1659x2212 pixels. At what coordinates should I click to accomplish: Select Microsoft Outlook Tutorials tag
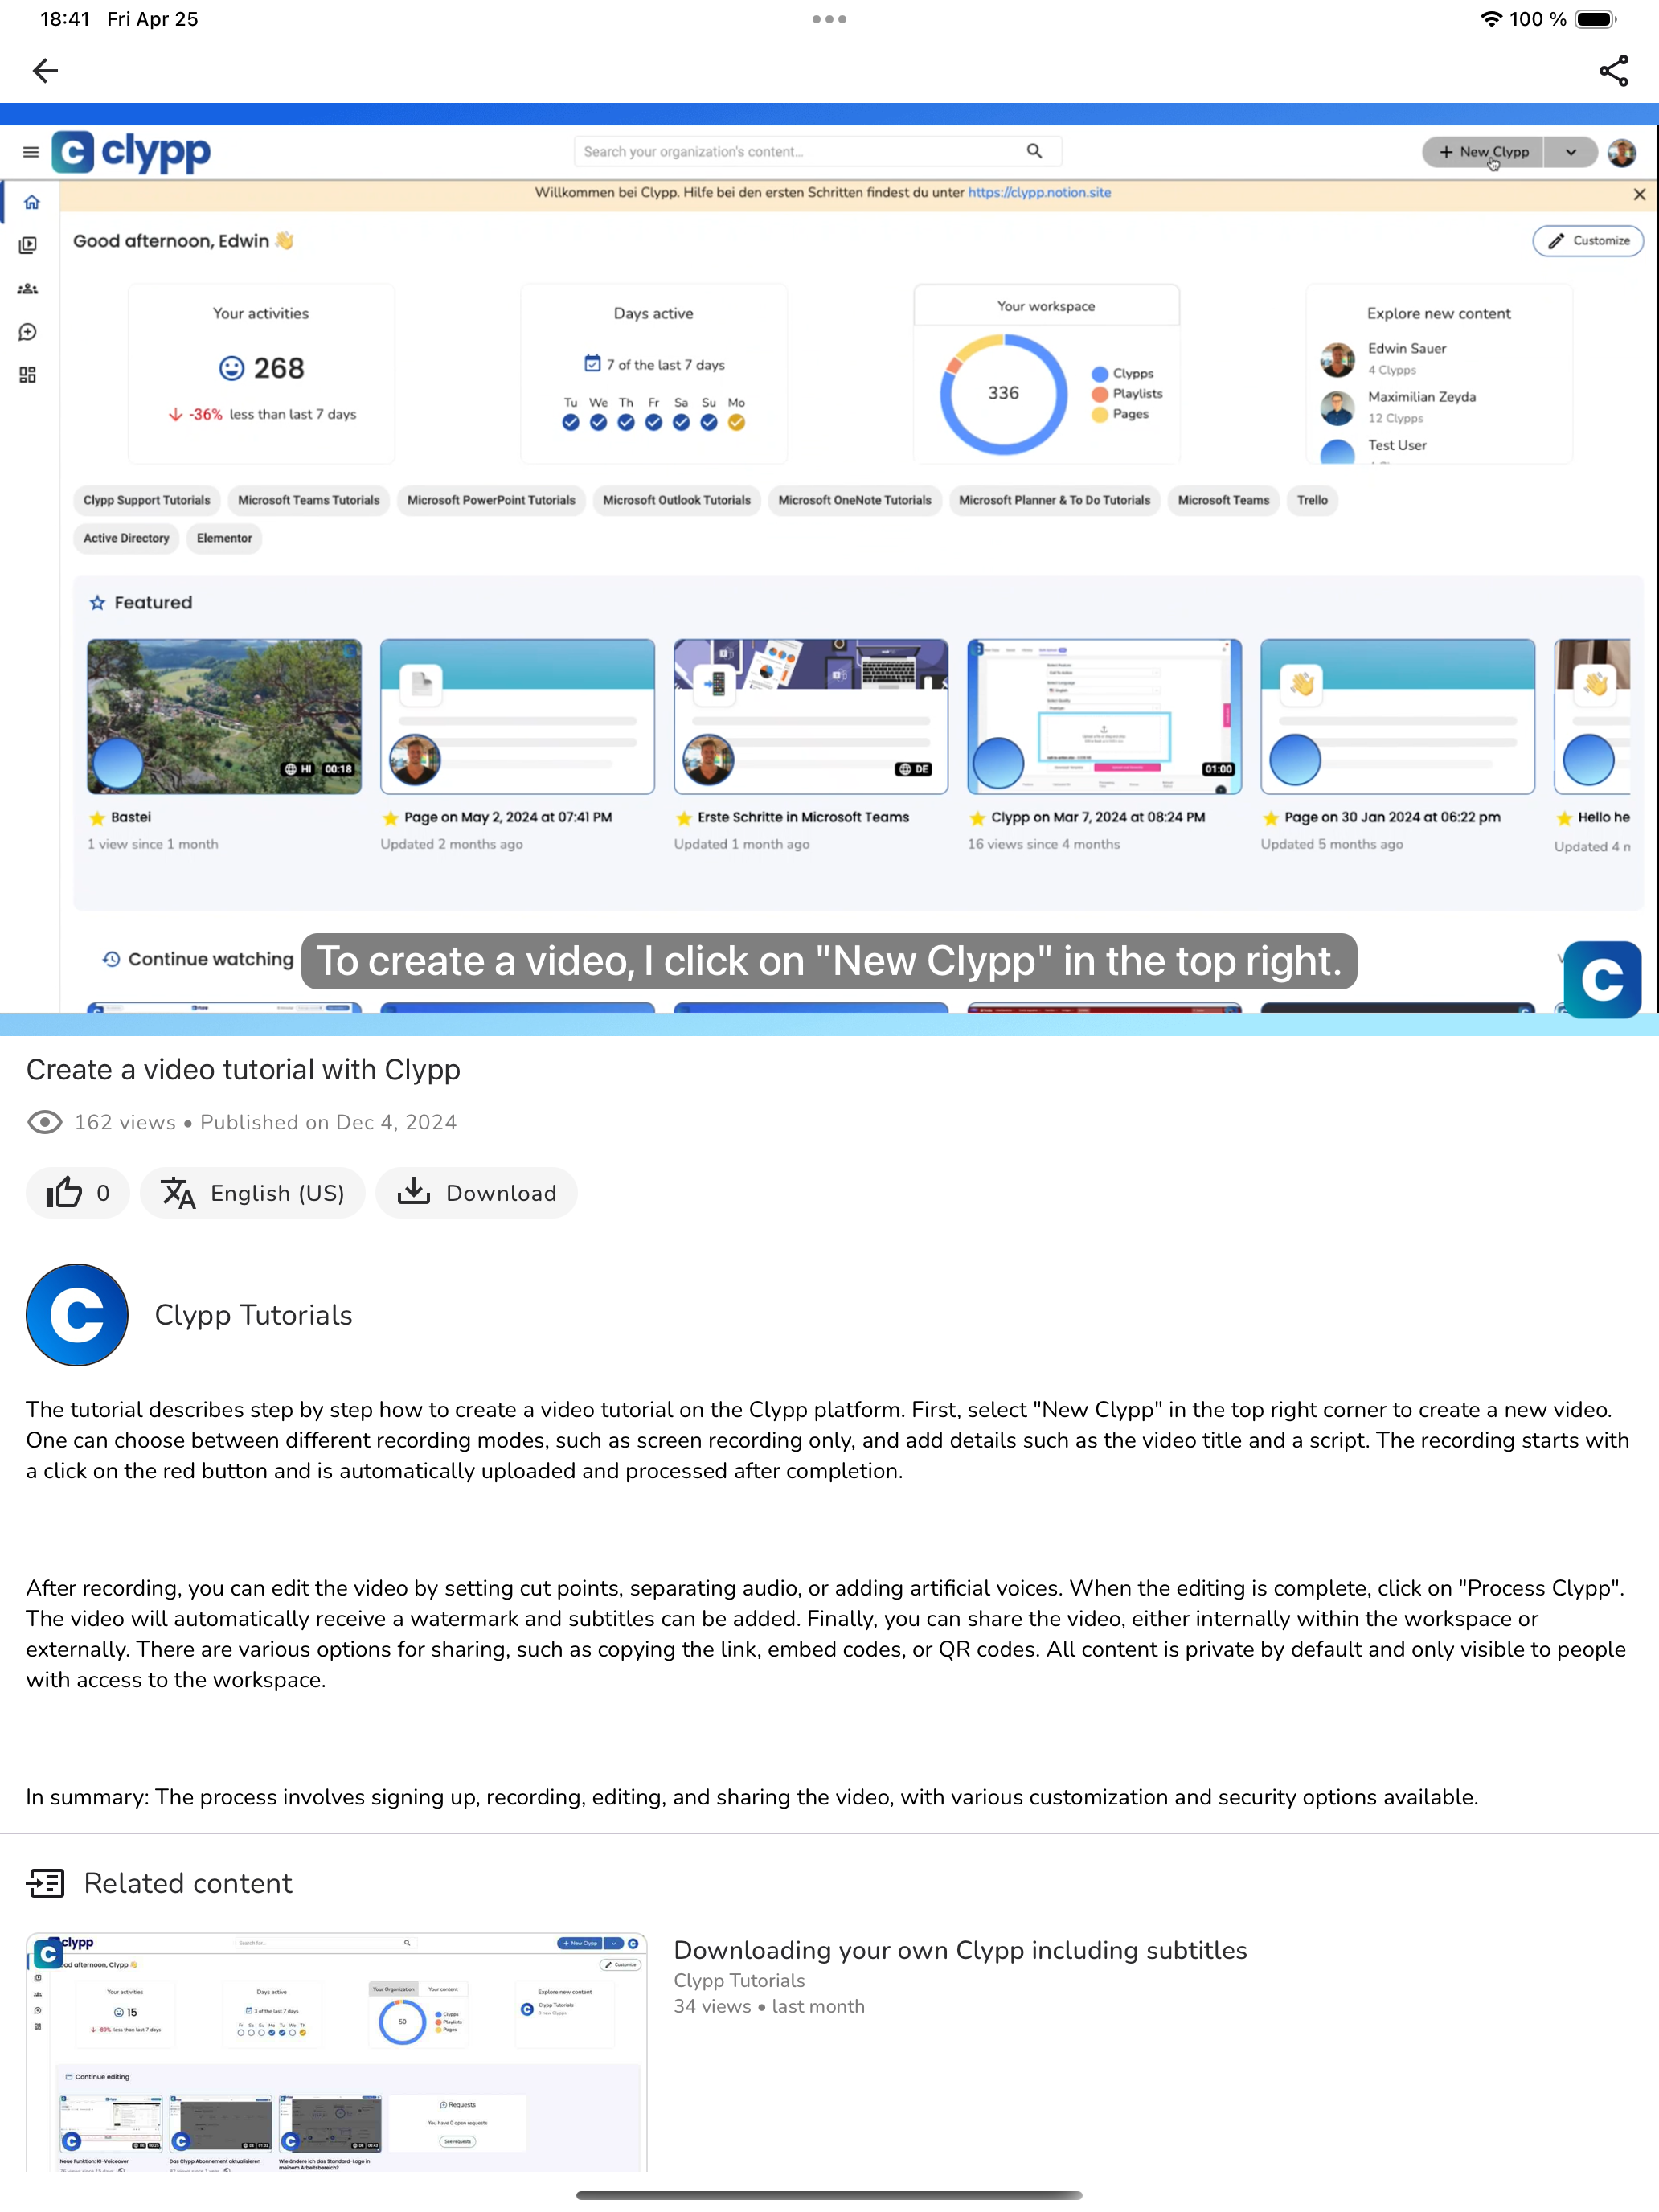pos(676,500)
